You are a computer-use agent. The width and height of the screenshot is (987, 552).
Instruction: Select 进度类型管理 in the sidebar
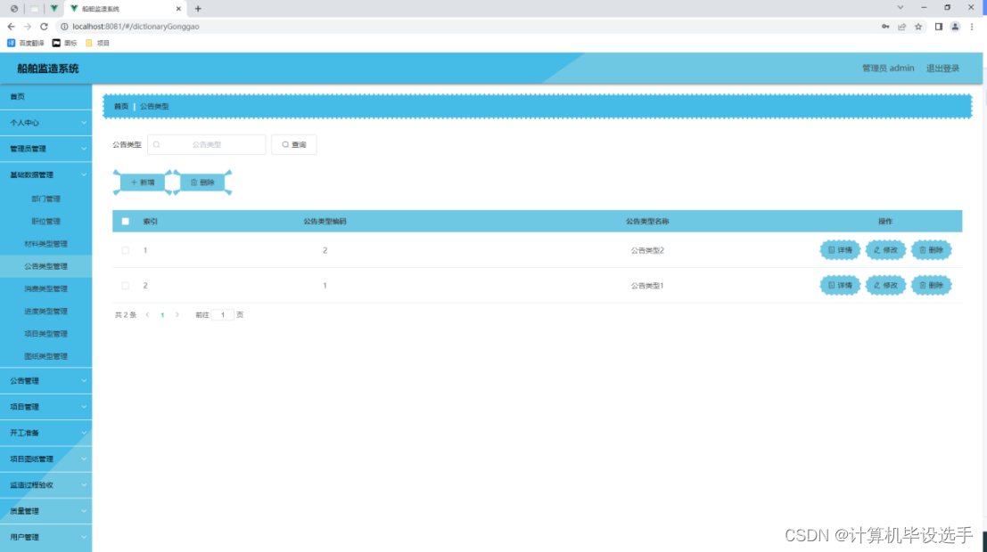(46, 312)
